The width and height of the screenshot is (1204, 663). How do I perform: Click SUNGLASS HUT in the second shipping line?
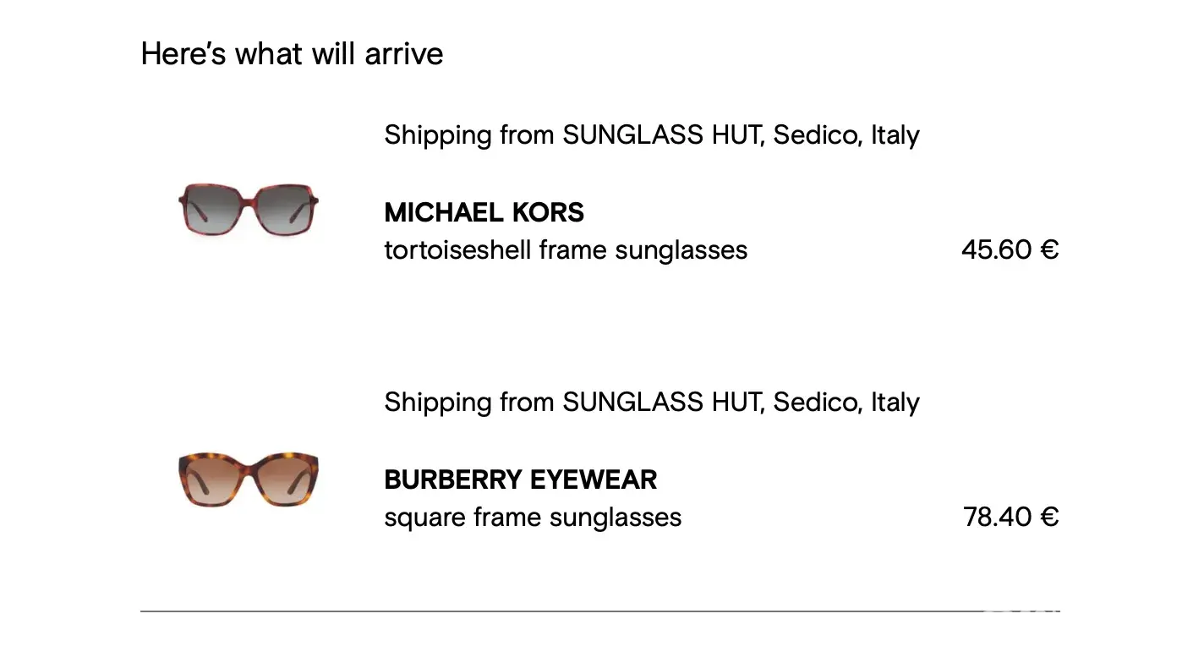point(663,402)
